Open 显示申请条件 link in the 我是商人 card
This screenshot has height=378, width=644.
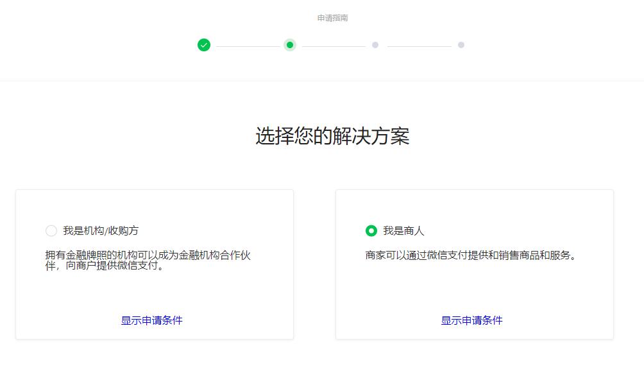471,320
